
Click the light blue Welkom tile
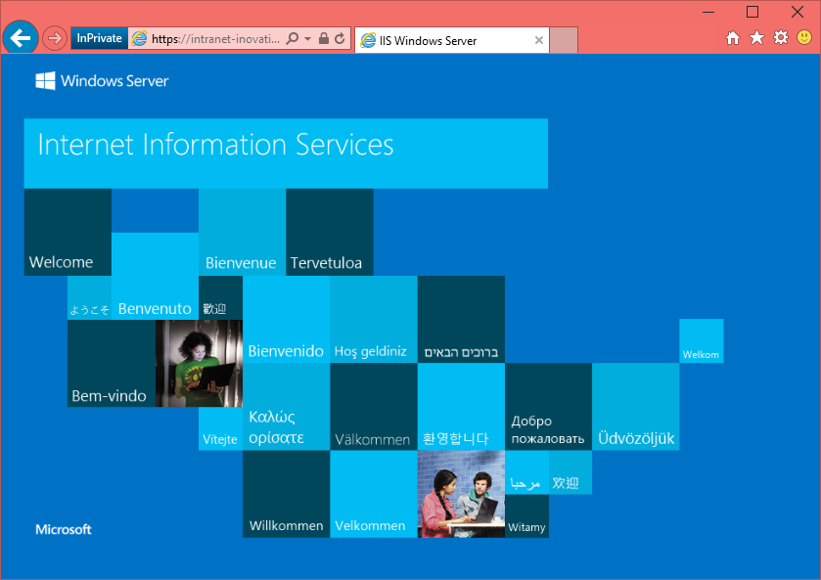[701, 341]
